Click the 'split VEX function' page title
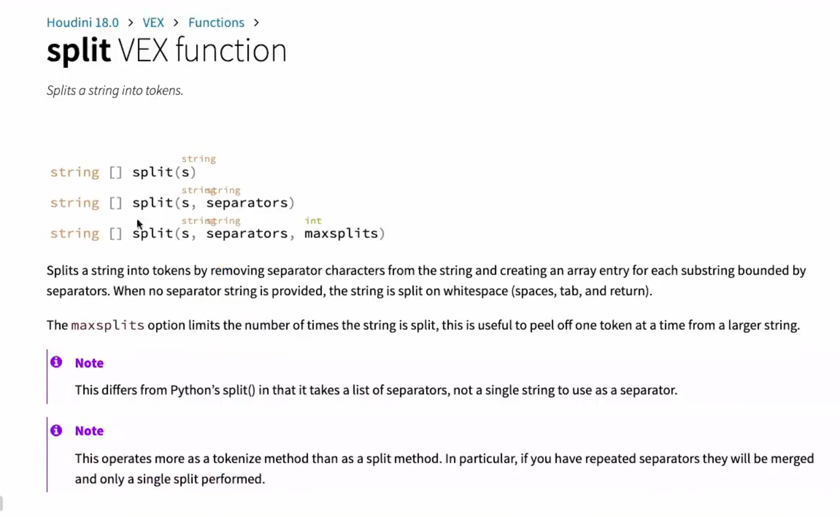840x517 pixels. coord(167,50)
